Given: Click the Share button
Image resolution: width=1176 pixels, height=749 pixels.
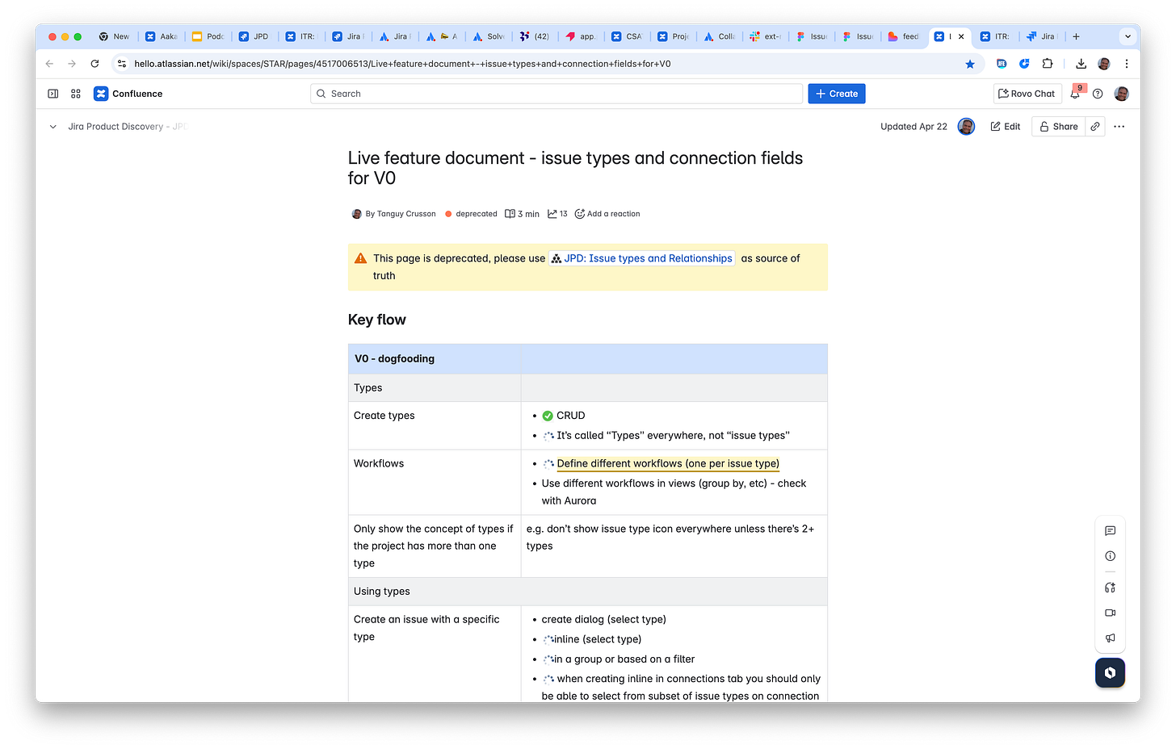Looking at the screenshot, I should pos(1059,127).
